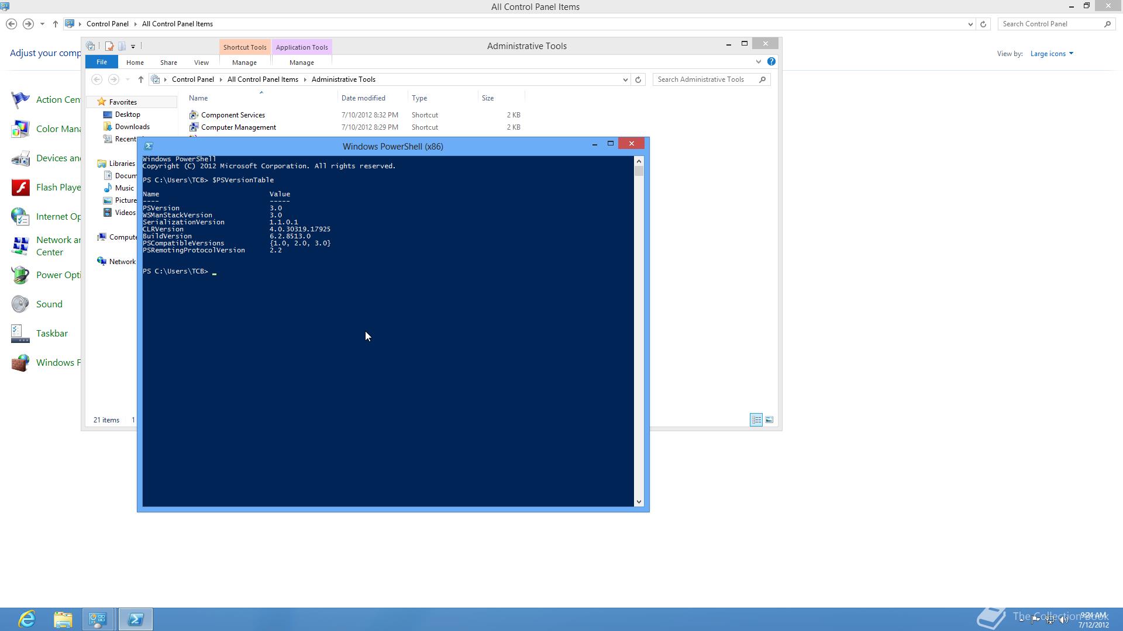
Task: Open File Explorer taskbar icon
Action: point(63,619)
